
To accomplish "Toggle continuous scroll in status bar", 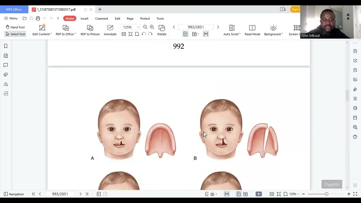I will [x=227, y=194].
